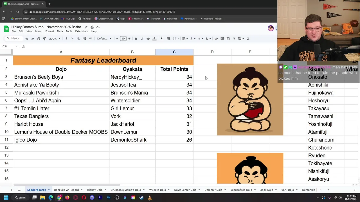Toggle italic formatting
The height and width of the screenshot is (202, 360).
tap(142, 39)
